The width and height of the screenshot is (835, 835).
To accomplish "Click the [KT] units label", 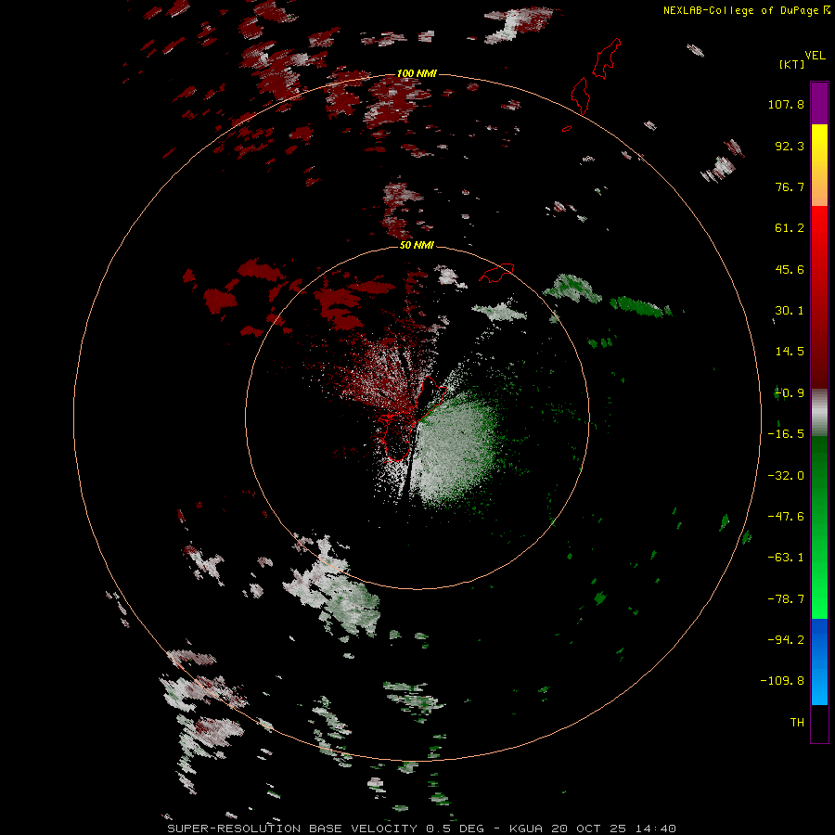I will 792,64.
